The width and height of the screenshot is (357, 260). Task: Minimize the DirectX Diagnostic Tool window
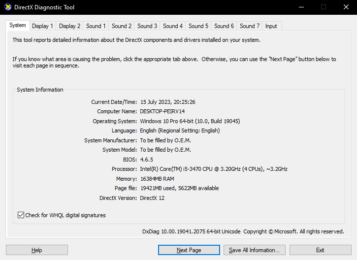pyautogui.click(x=301, y=7)
